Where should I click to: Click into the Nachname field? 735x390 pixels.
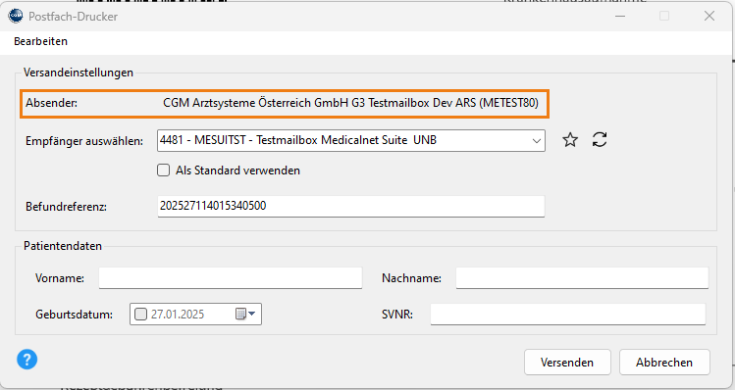pos(582,278)
